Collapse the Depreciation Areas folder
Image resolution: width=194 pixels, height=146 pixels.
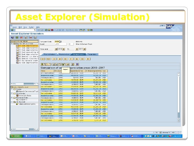tap(12, 44)
